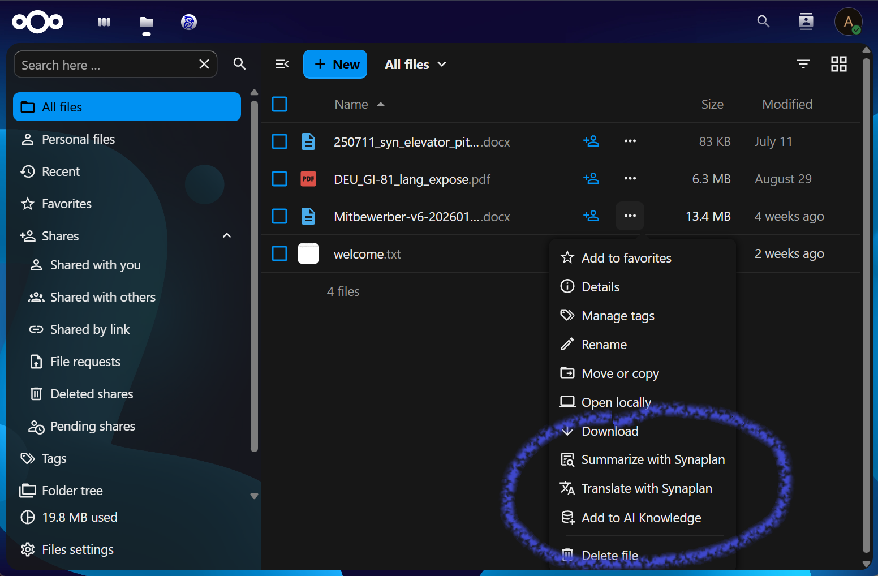Choose Rename in the context menu

[x=643, y=345]
